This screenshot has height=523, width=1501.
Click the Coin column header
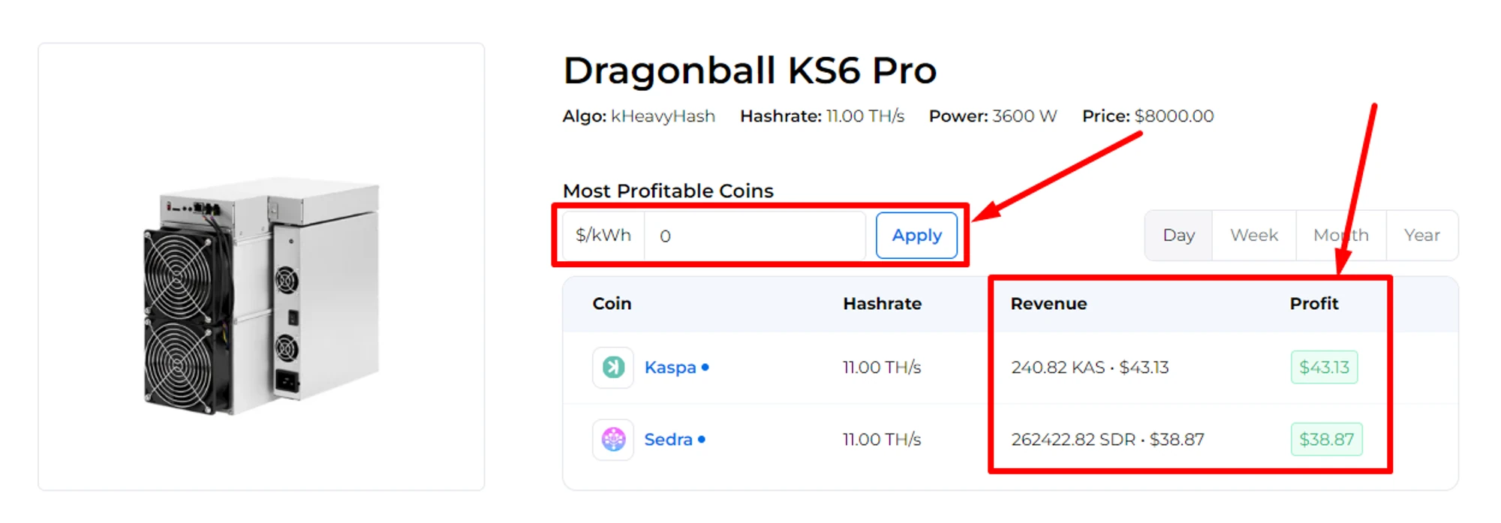coord(612,304)
